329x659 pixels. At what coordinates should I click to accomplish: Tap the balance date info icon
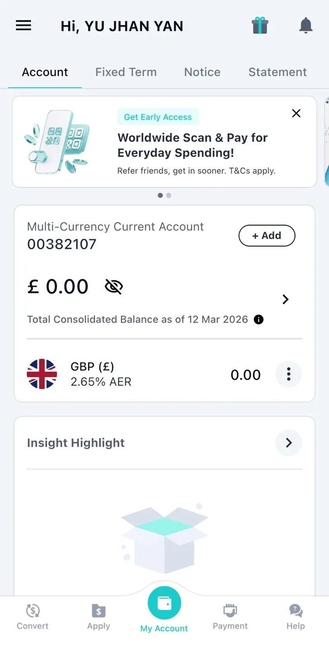258,320
